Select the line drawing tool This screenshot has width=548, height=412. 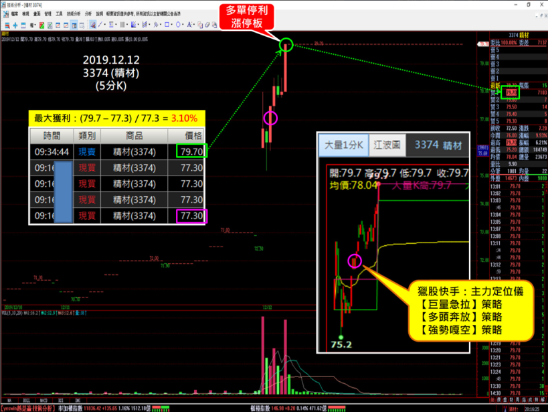(100, 25)
